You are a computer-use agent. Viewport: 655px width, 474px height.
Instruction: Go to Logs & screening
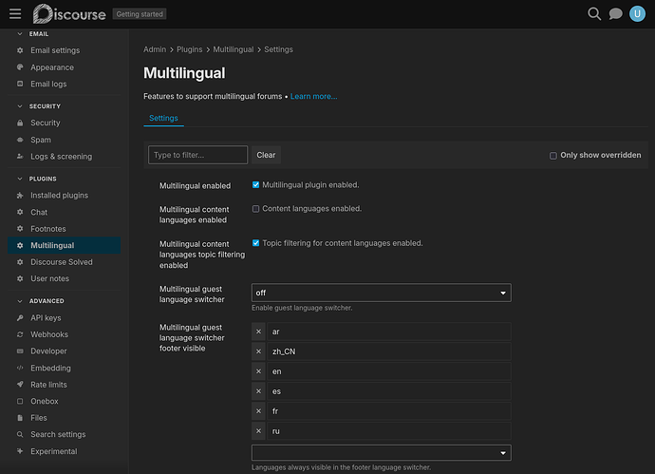(64, 157)
